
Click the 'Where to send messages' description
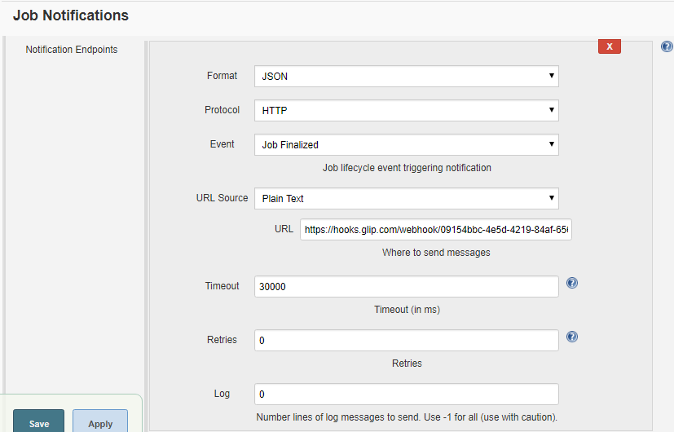tap(436, 253)
